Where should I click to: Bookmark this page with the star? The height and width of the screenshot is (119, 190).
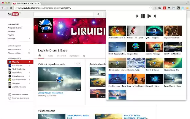pos(151,8)
